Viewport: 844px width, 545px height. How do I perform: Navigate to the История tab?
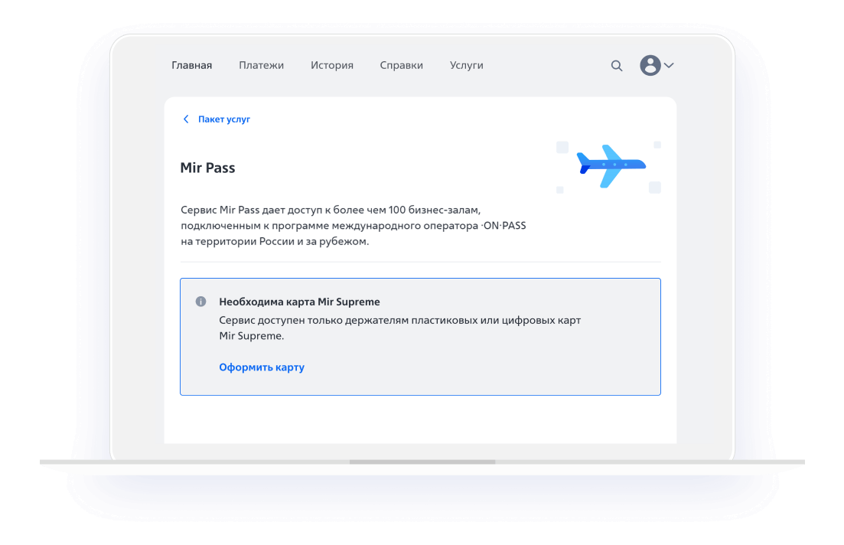pyautogui.click(x=331, y=66)
